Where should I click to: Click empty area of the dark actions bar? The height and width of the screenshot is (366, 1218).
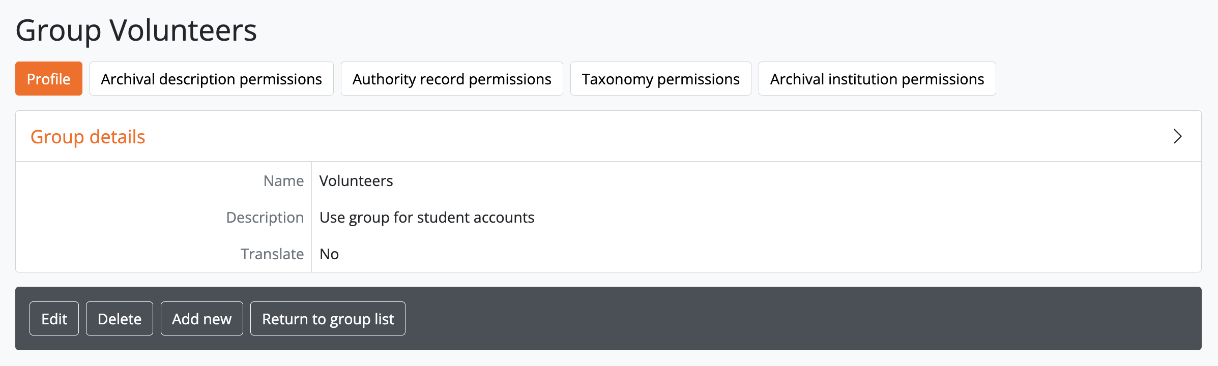pos(763,319)
